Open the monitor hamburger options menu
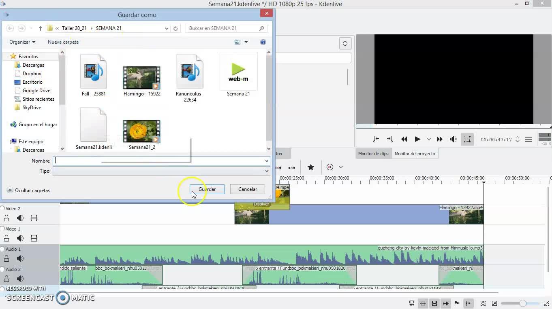 coord(528,139)
